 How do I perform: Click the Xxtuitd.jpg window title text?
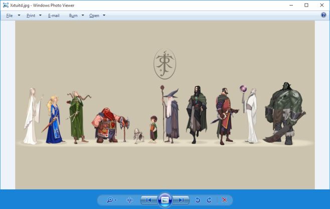coord(42,5)
